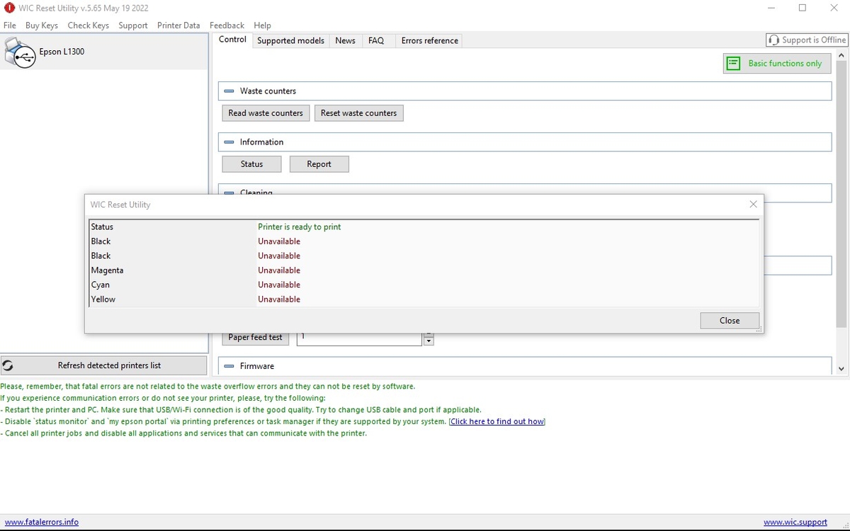Select the Cyan row in dialog
Image resolution: width=850 pixels, height=531 pixels.
click(x=424, y=285)
